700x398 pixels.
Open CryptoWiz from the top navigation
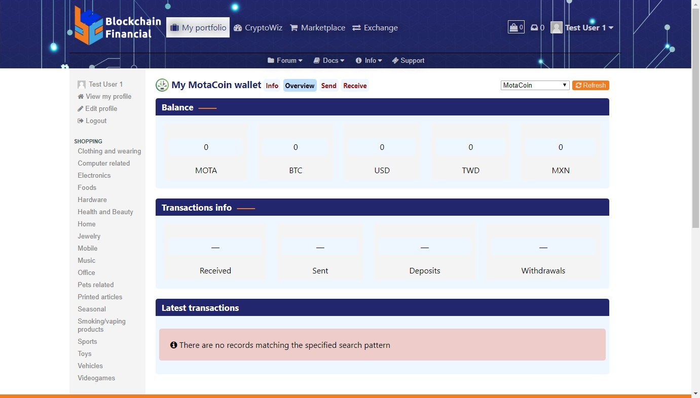click(x=257, y=28)
